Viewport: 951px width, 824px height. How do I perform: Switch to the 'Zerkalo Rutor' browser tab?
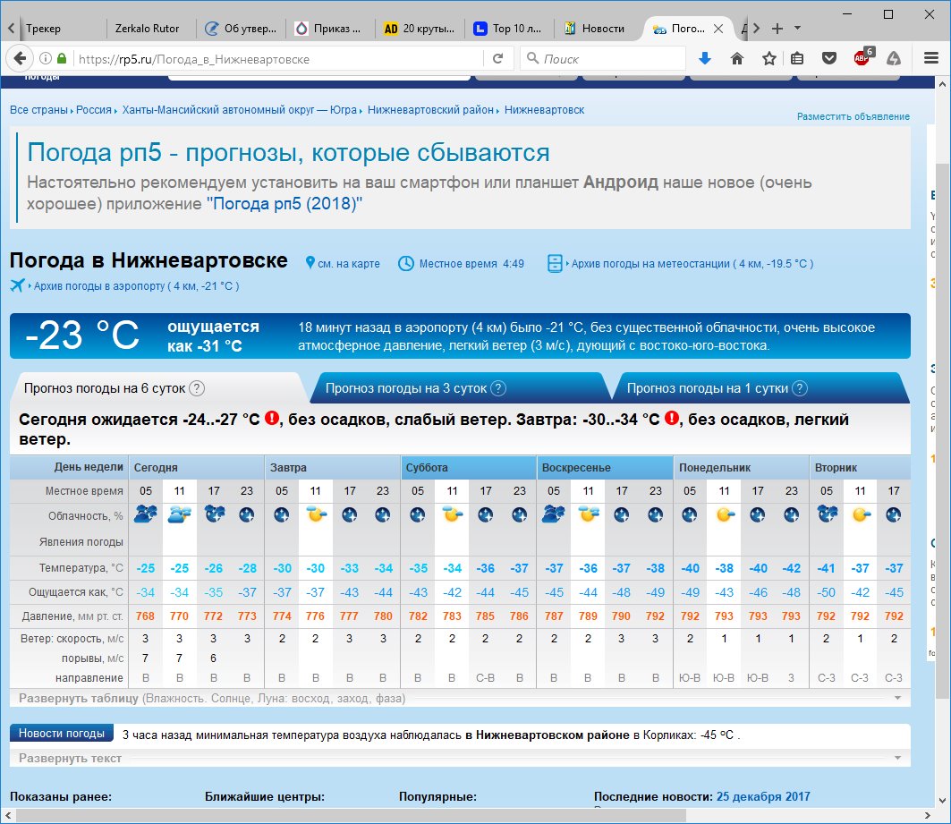coord(148,29)
